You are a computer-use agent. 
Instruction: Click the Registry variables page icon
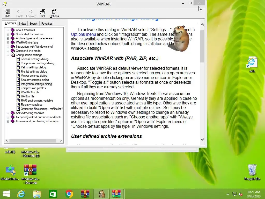[x=18, y=105]
